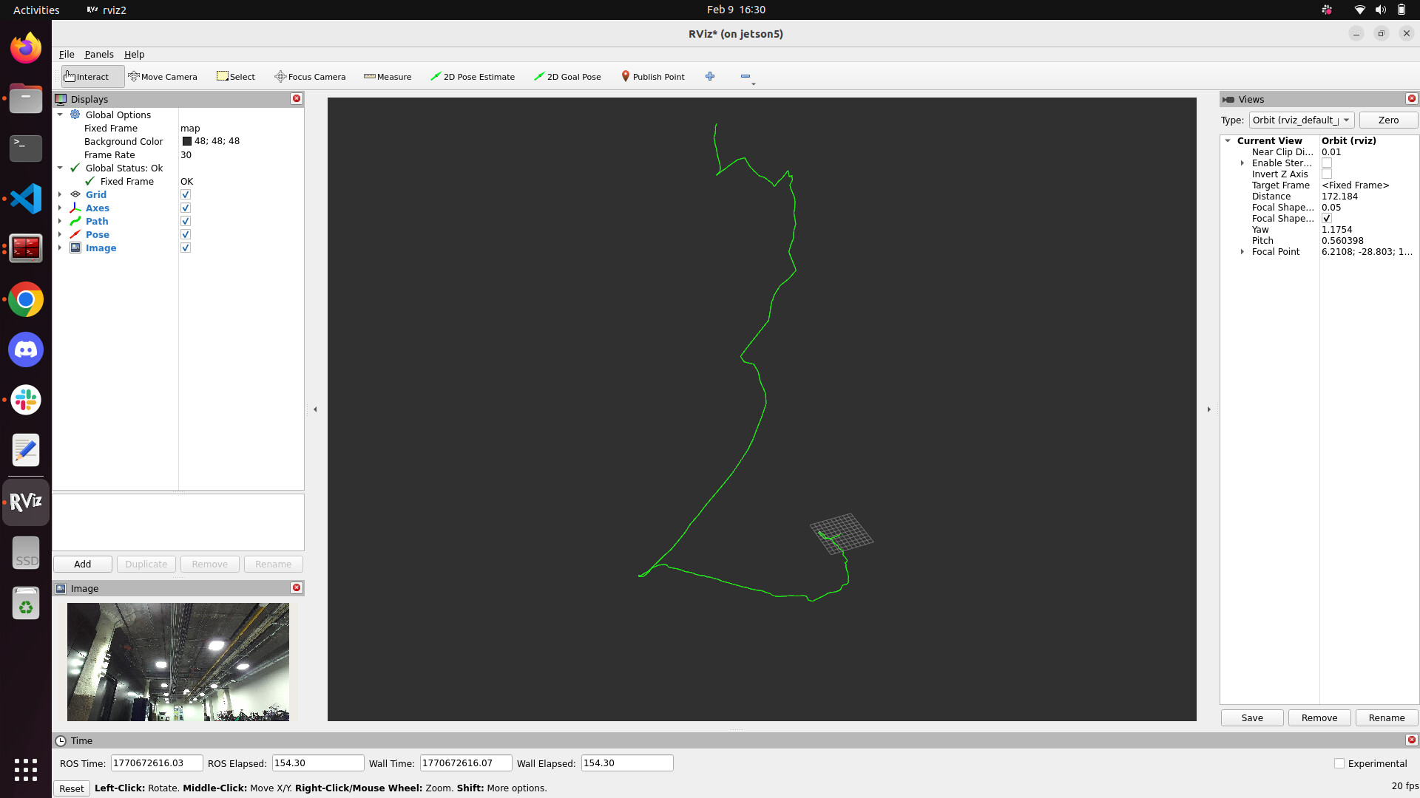The height and width of the screenshot is (798, 1420).
Task: Activate the Publish Point tool
Action: click(653, 77)
